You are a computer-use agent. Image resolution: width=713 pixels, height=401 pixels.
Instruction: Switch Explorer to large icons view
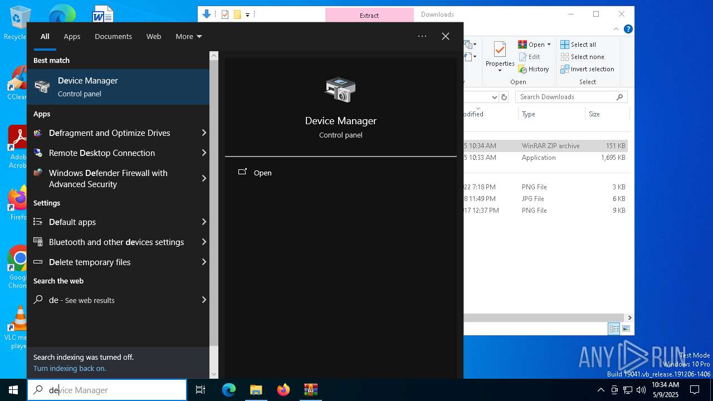tap(627, 329)
